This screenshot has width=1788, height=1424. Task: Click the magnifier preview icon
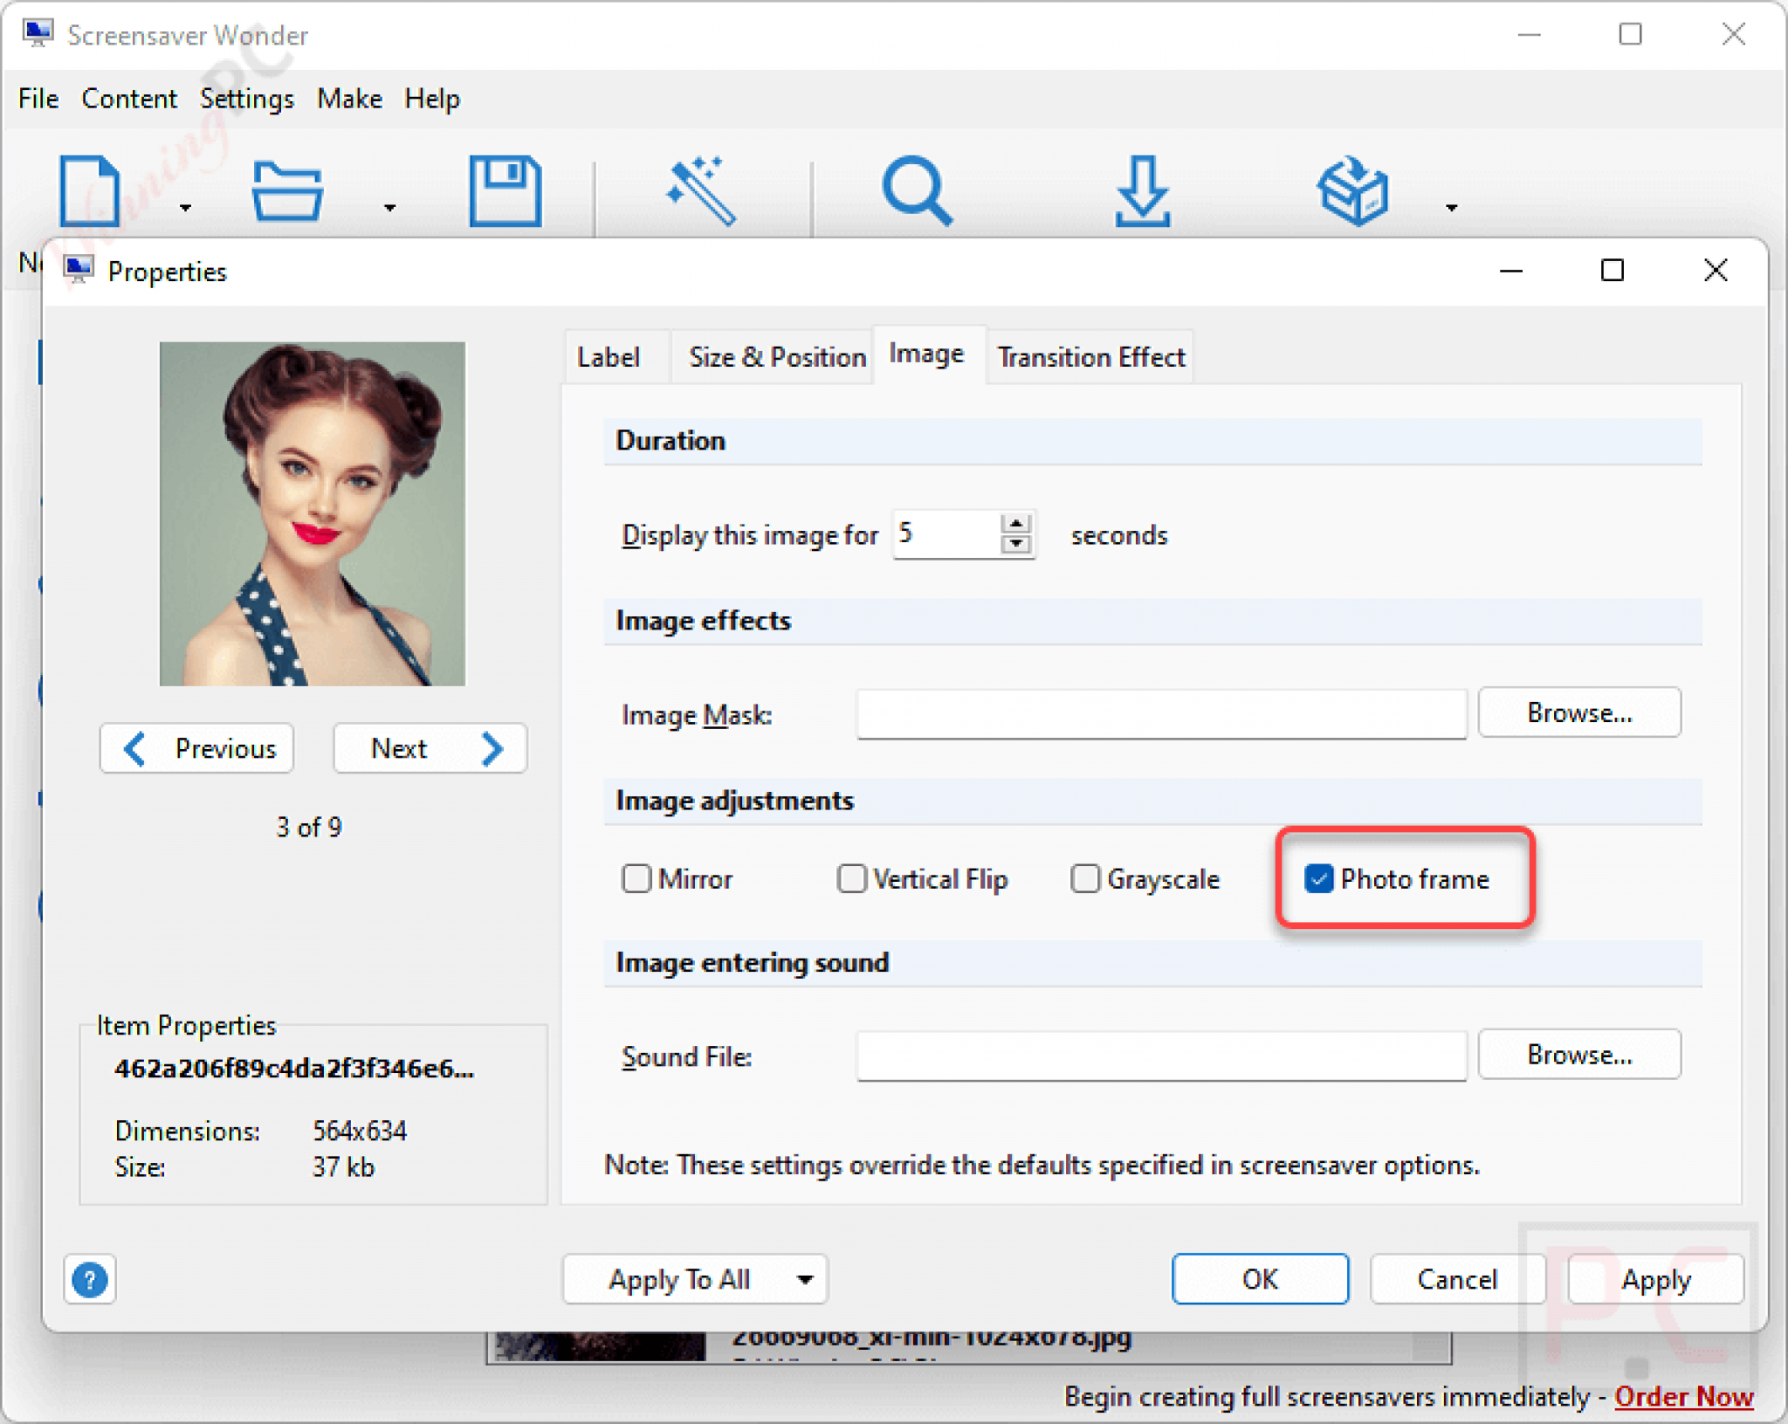(917, 190)
